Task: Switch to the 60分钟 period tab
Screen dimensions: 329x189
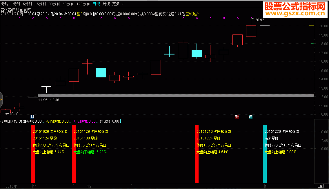Action: pyautogui.click(x=68, y=4)
